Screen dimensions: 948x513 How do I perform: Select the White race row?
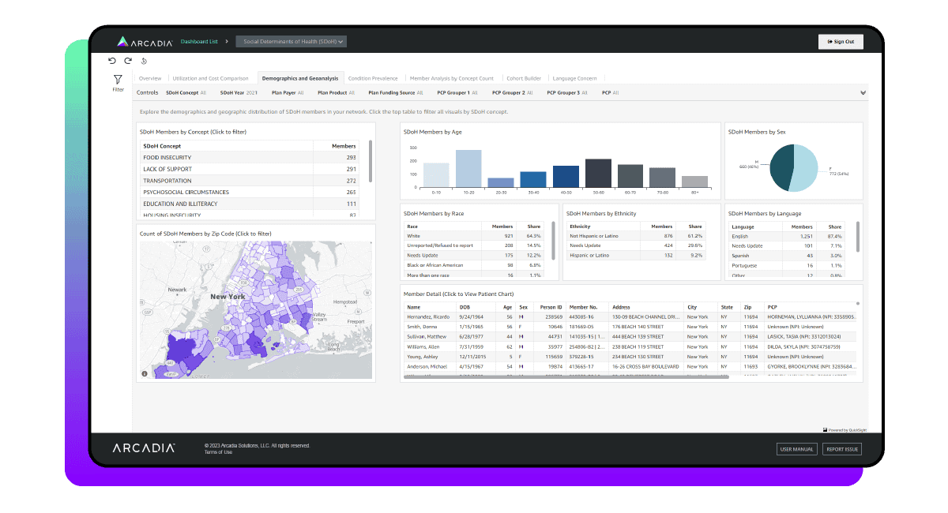(475, 236)
